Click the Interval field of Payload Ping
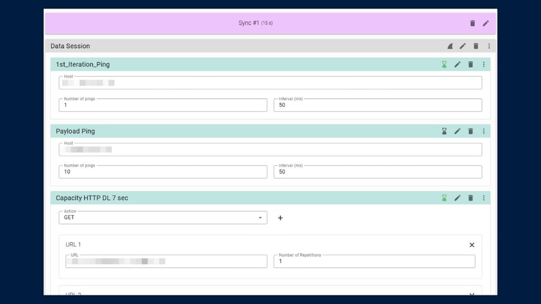 (x=377, y=172)
